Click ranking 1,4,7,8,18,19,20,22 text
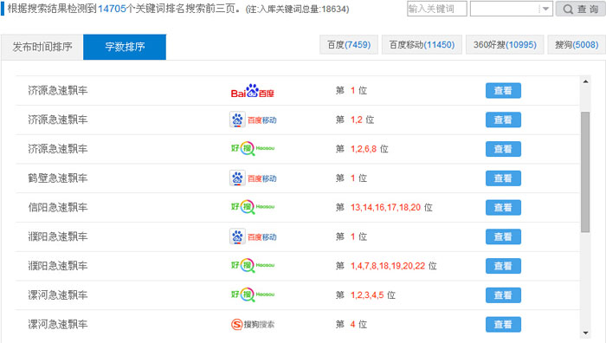Image resolution: width=606 pixels, height=343 pixels. pyautogui.click(x=388, y=266)
